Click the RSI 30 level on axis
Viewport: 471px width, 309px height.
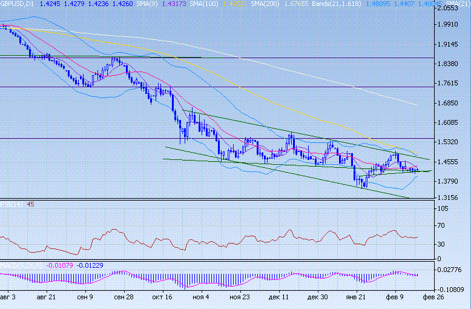pos(445,245)
